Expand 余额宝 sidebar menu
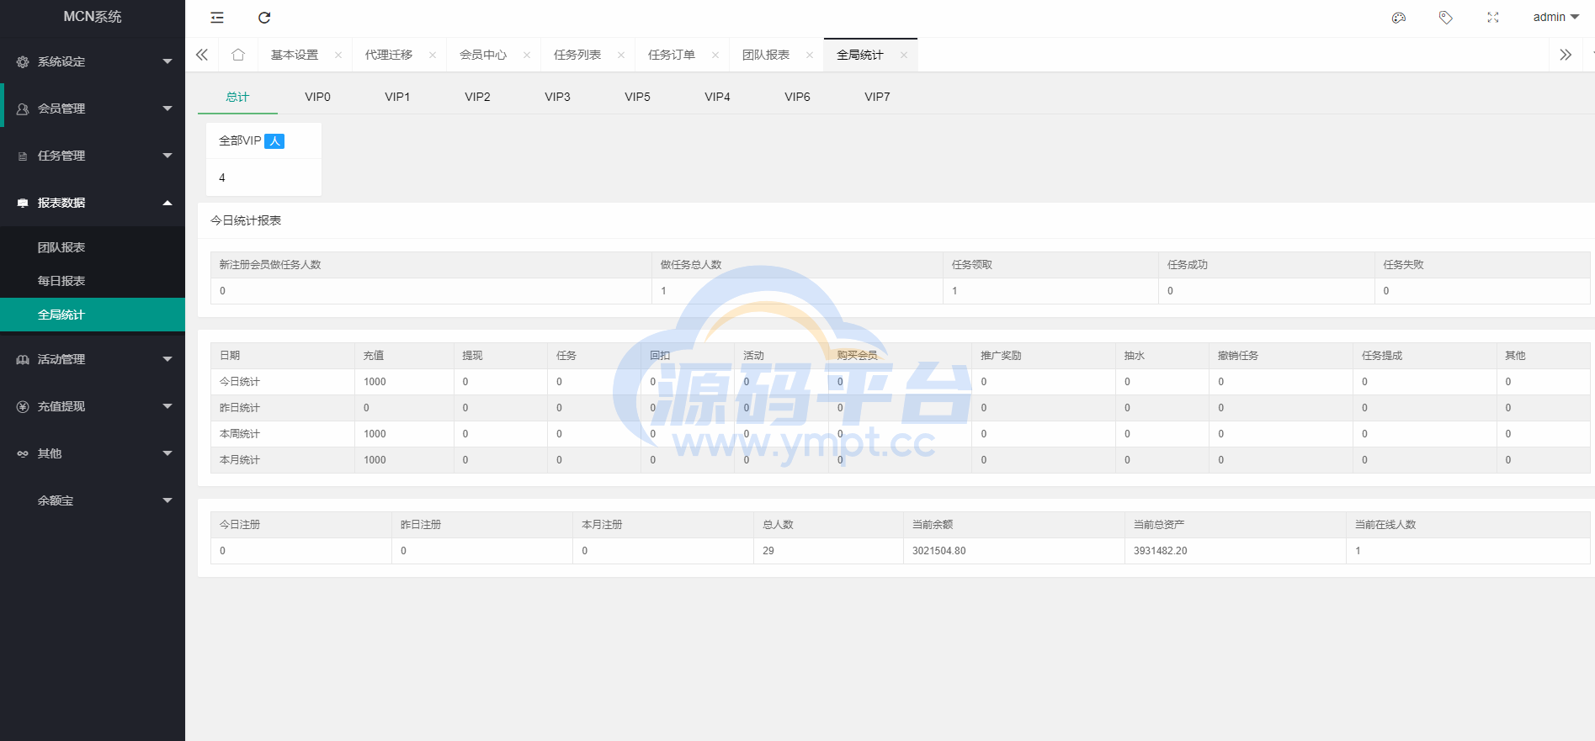This screenshot has width=1595, height=741. pyautogui.click(x=93, y=500)
